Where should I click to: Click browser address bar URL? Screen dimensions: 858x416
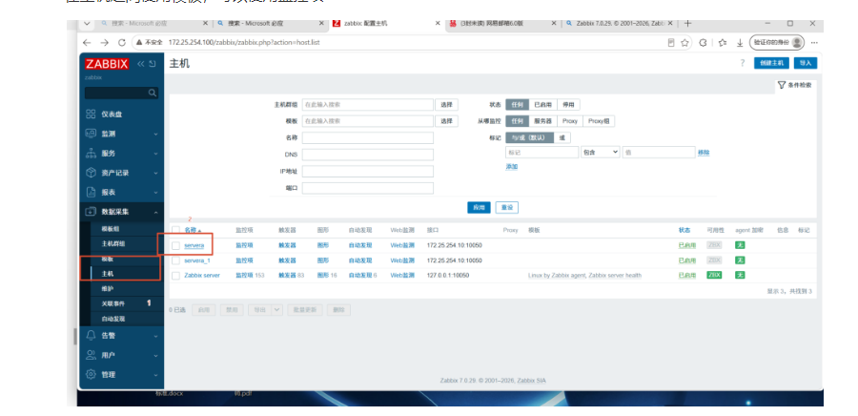[243, 42]
